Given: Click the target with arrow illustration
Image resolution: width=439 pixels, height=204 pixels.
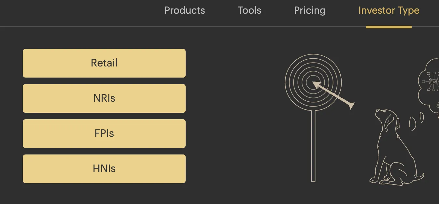Looking at the screenshot, I should [319, 118].
